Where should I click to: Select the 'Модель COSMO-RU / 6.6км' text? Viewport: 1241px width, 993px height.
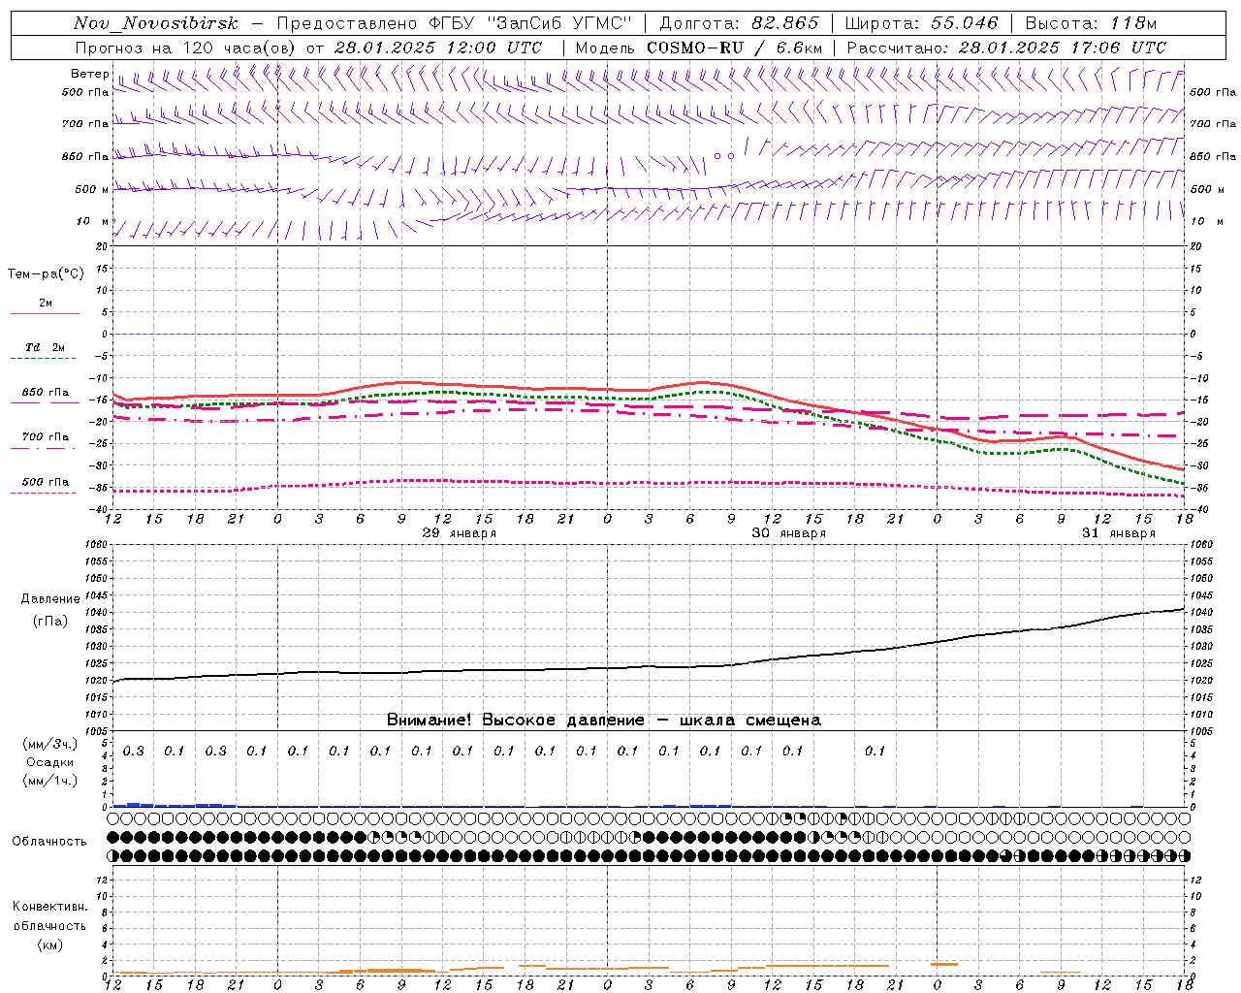click(x=699, y=48)
